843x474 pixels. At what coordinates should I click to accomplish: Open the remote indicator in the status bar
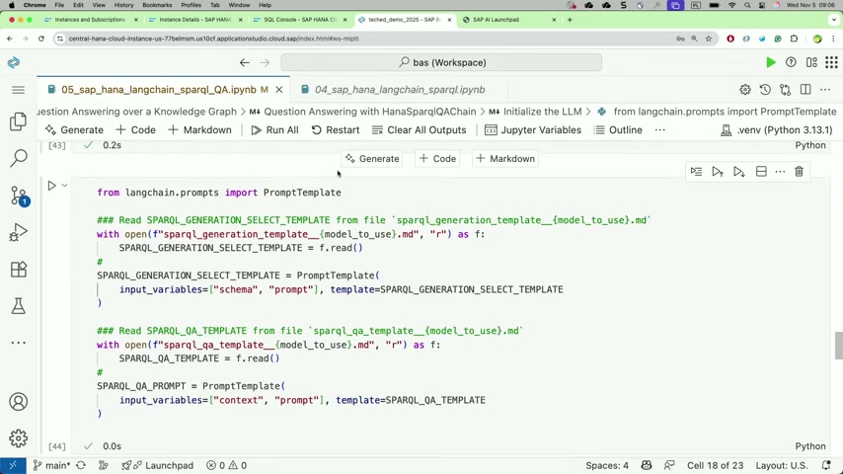coord(13,465)
